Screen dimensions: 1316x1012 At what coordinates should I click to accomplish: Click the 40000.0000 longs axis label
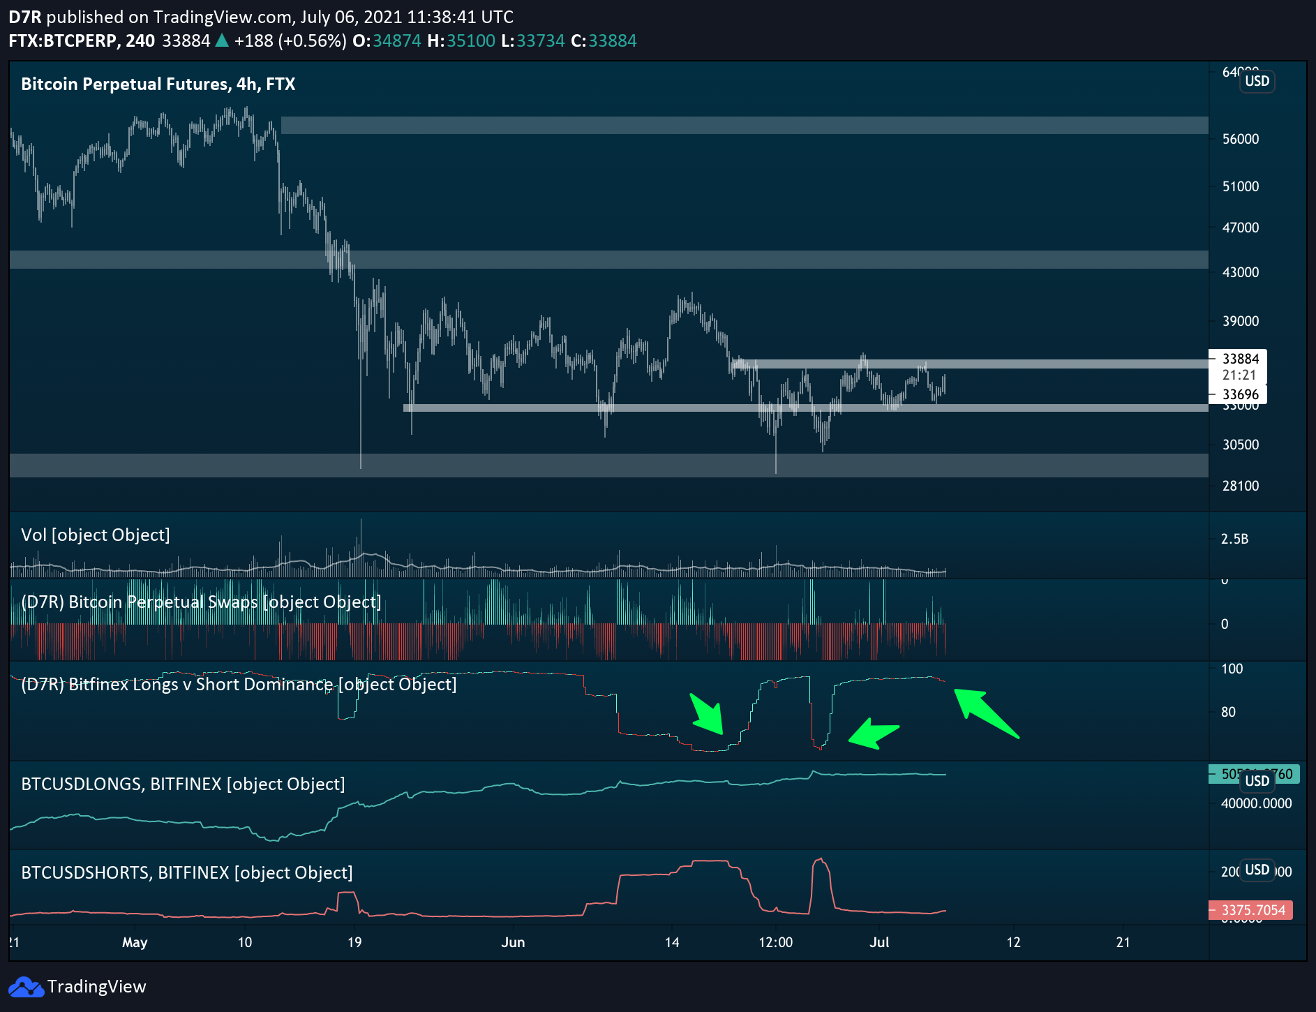pyautogui.click(x=1256, y=803)
